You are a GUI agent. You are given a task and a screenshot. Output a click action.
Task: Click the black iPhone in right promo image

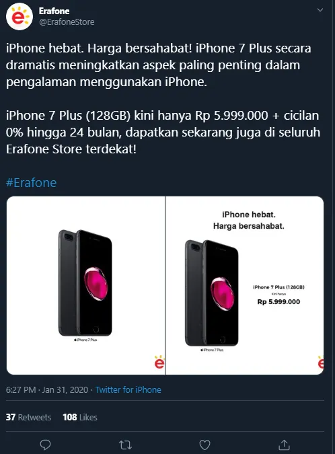[x=212, y=293]
